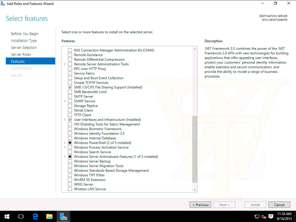Click the Previous button

pyautogui.click(x=200, y=205)
